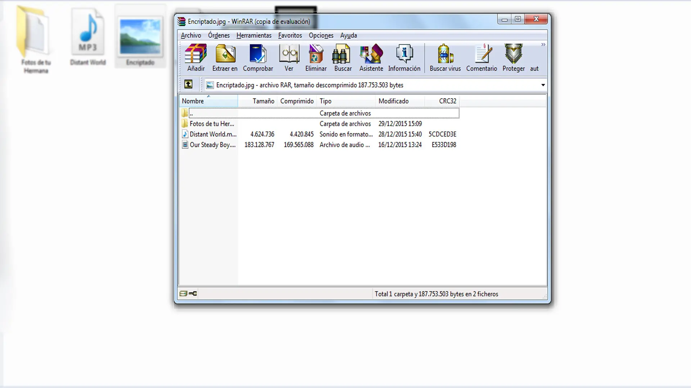Select the 'Our Steady Boy....' file row
691x388 pixels.
click(x=320, y=144)
